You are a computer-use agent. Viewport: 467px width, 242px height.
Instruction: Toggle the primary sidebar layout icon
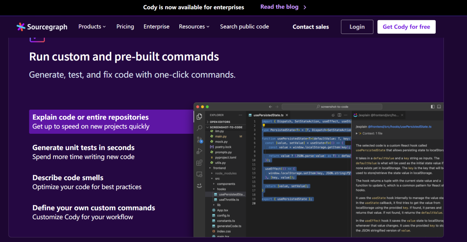coord(433,107)
